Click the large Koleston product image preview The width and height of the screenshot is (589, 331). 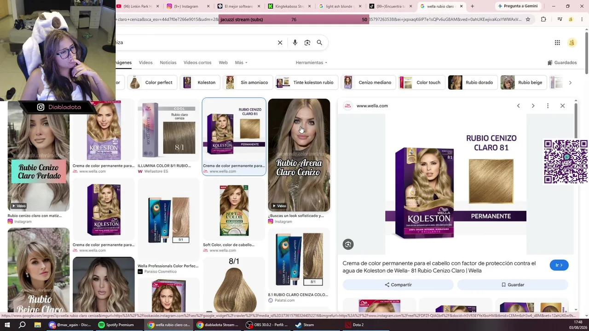click(x=456, y=184)
